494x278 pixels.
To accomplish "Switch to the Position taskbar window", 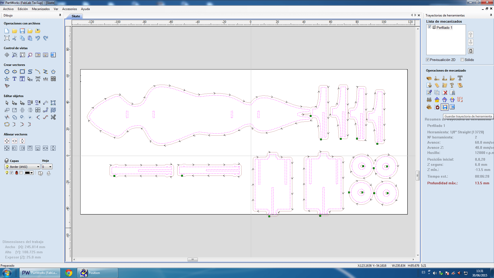I will 97,273.
